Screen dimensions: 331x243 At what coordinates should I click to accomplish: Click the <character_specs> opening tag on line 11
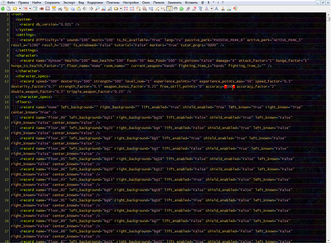[x=33, y=76]
